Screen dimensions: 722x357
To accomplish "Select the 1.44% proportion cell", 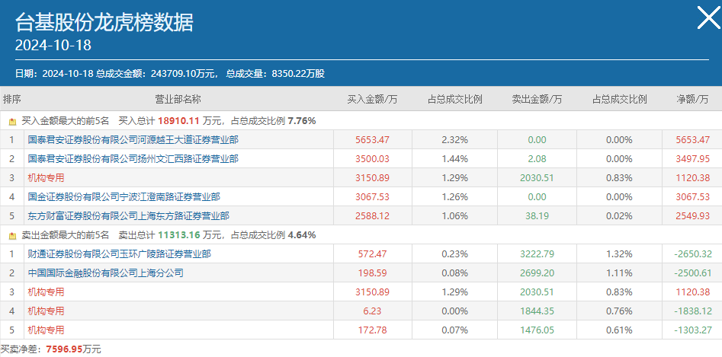I will (454, 159).
